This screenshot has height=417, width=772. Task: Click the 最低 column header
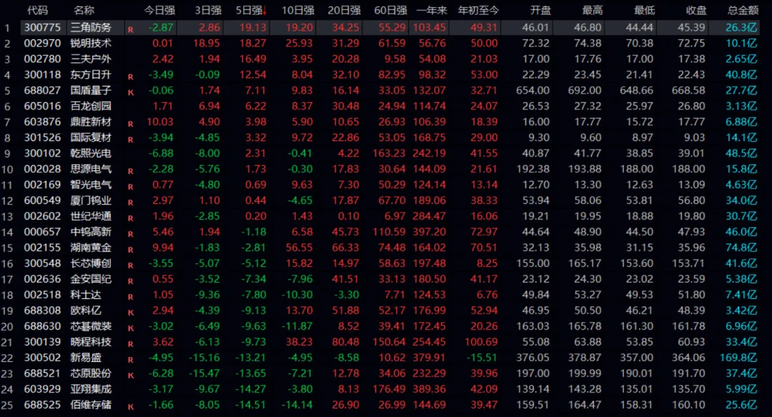point(645,10)
